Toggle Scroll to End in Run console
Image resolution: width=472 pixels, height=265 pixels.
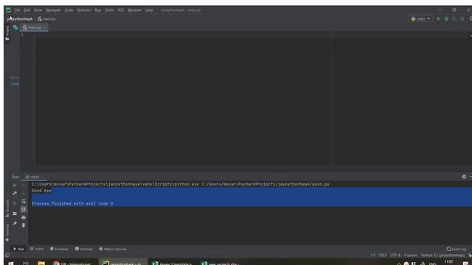point(24,209)
